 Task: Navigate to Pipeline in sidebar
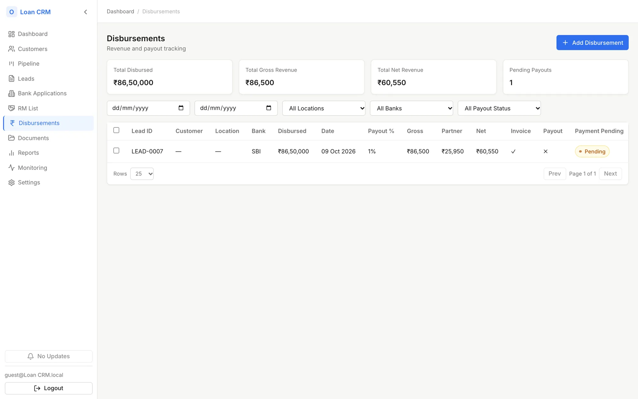point(48,64)
